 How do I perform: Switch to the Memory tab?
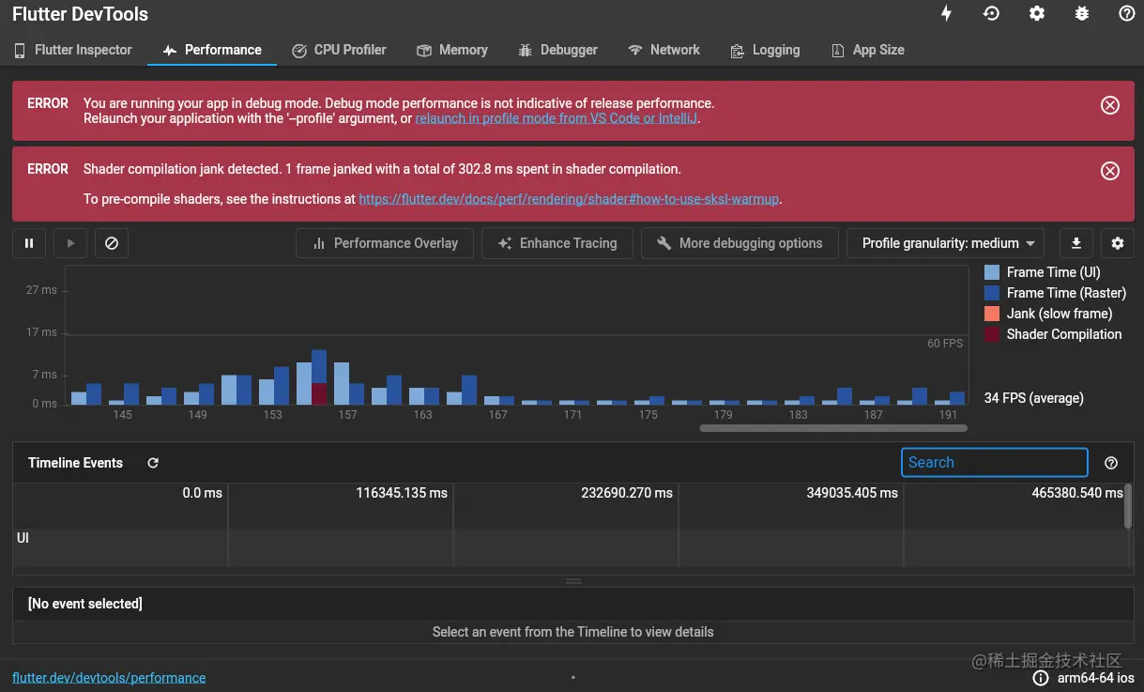point(452,50)
